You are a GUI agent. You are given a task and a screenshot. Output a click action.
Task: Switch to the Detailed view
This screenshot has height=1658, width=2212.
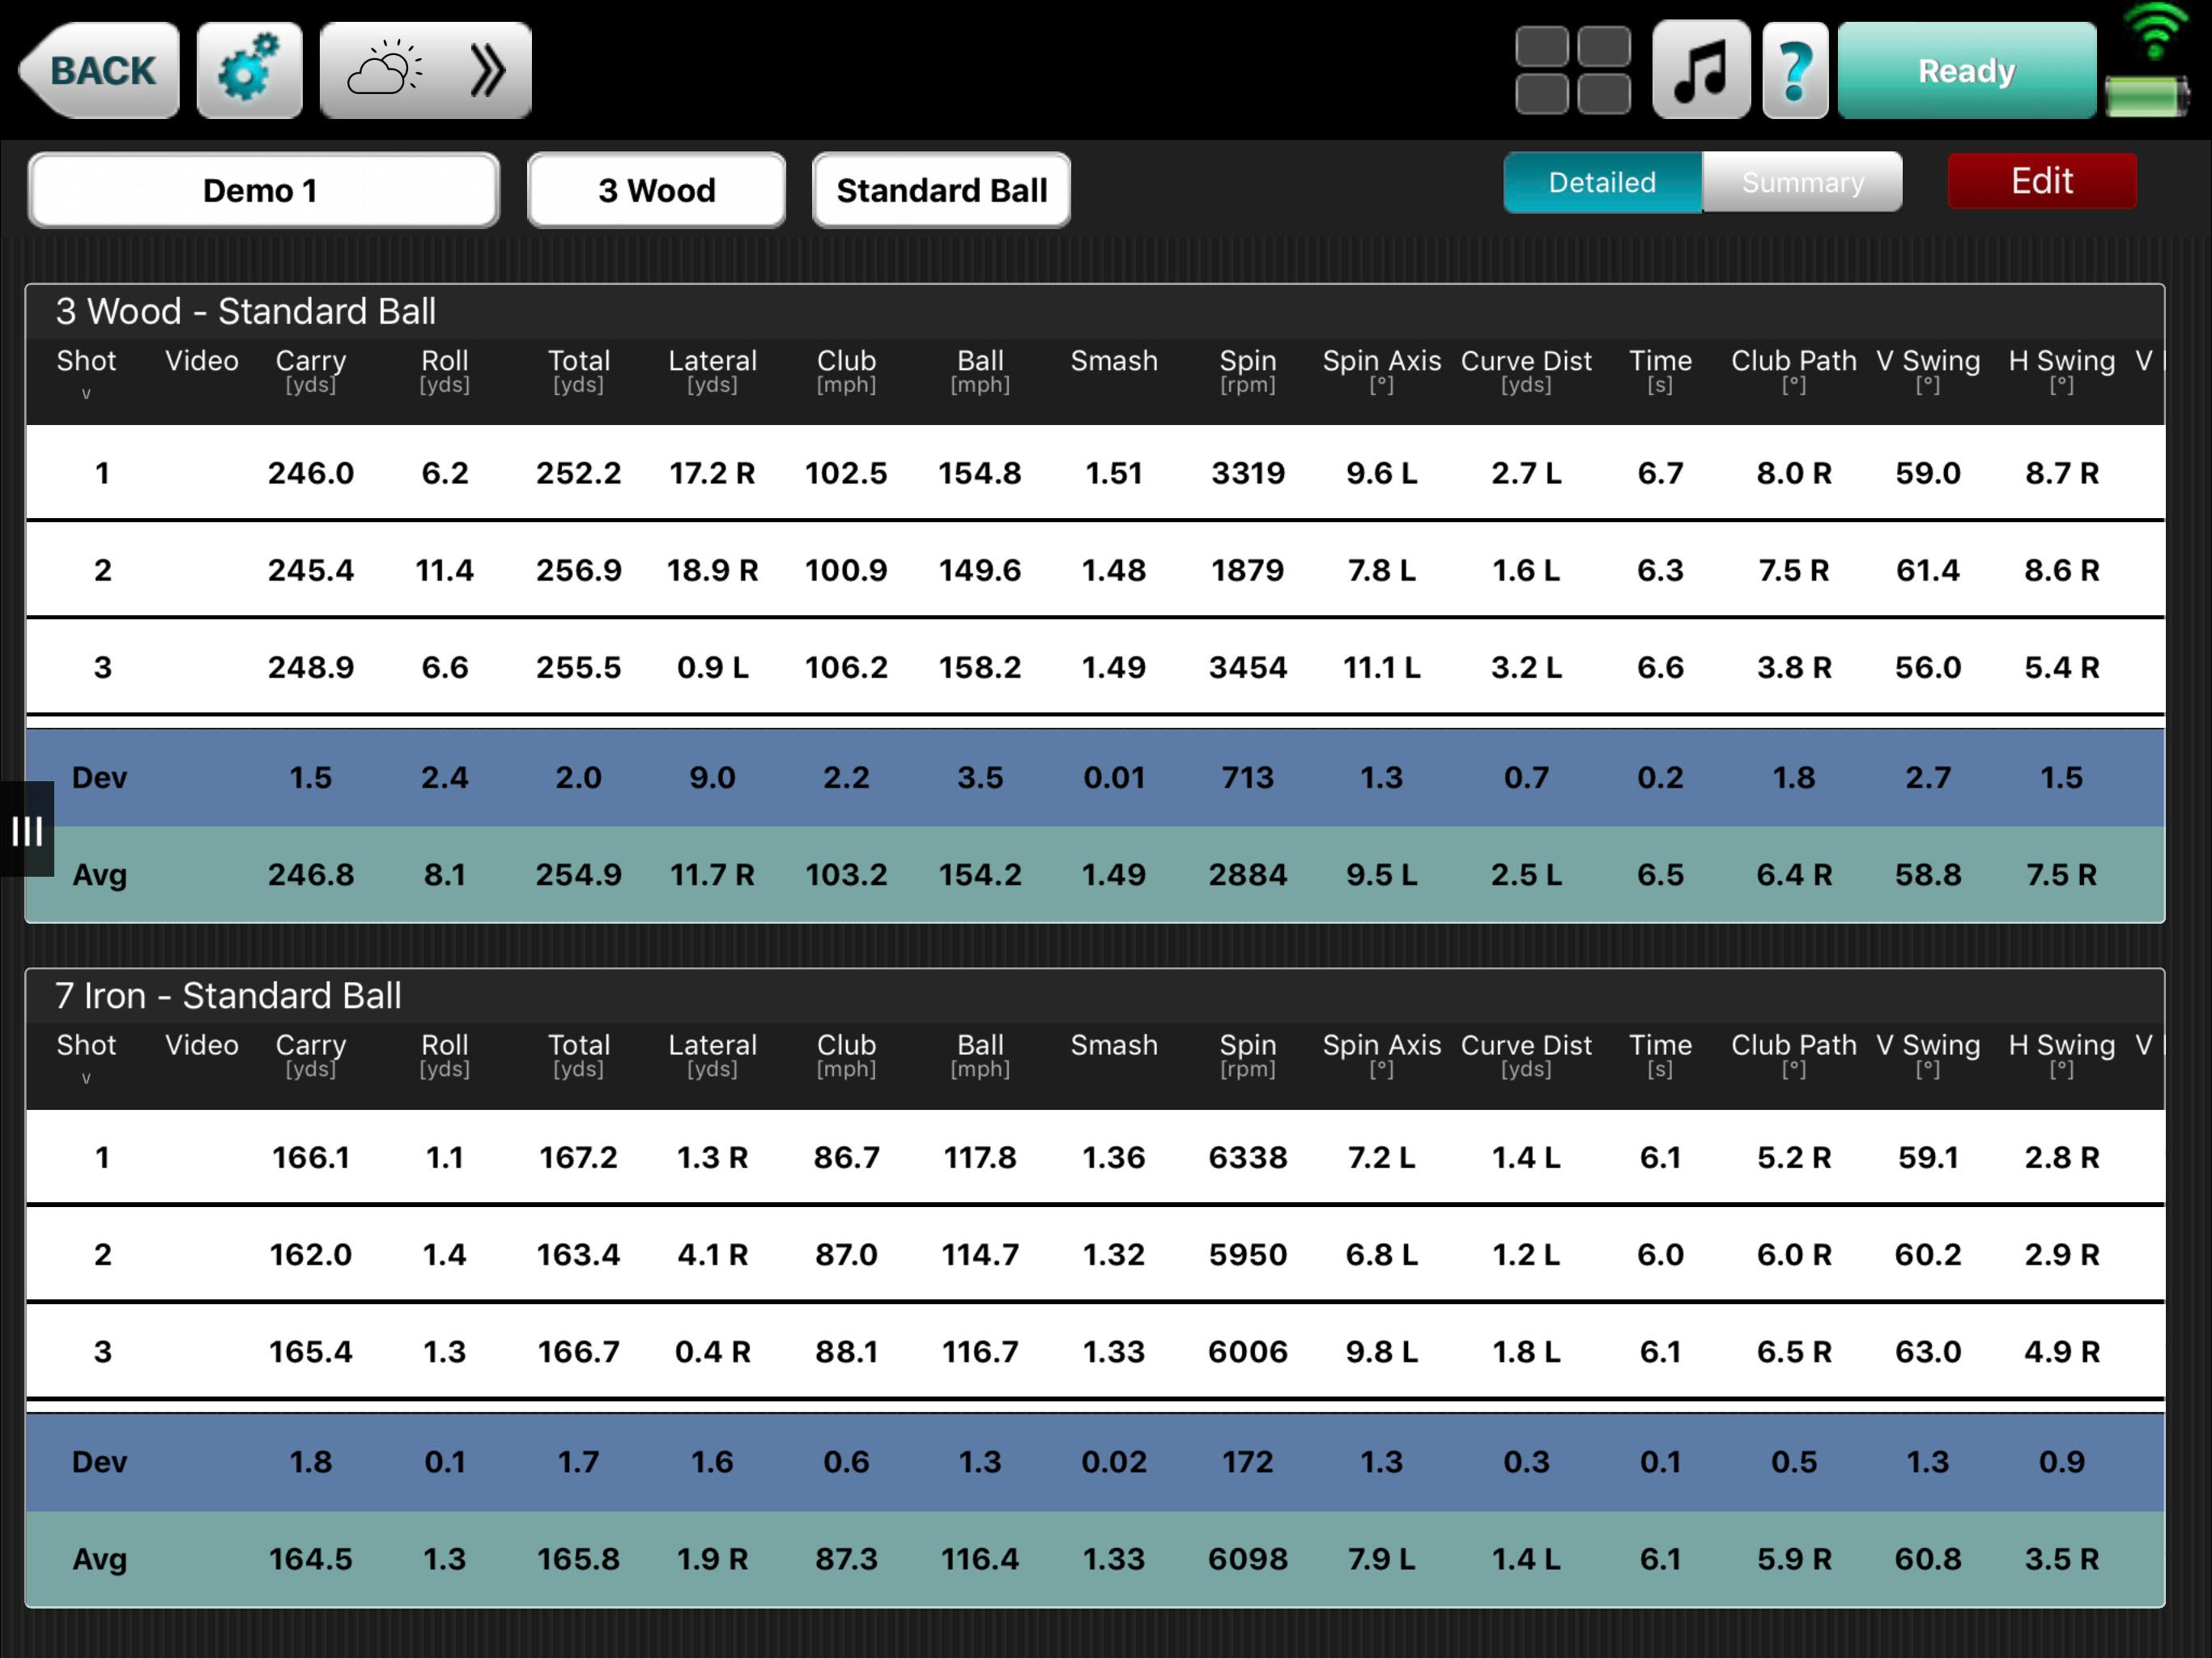tap(1602, 182)
